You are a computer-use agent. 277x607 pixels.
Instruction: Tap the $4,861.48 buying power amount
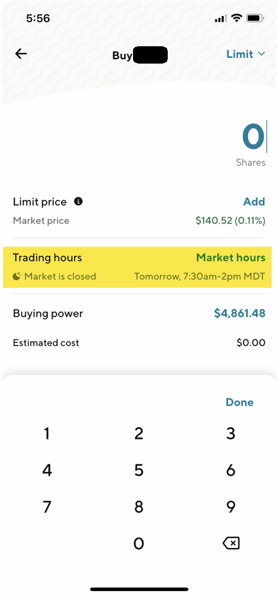click(240, 313)
